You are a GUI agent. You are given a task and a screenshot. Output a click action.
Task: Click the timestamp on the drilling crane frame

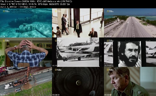pyautogui.click(x=4, y=95)
